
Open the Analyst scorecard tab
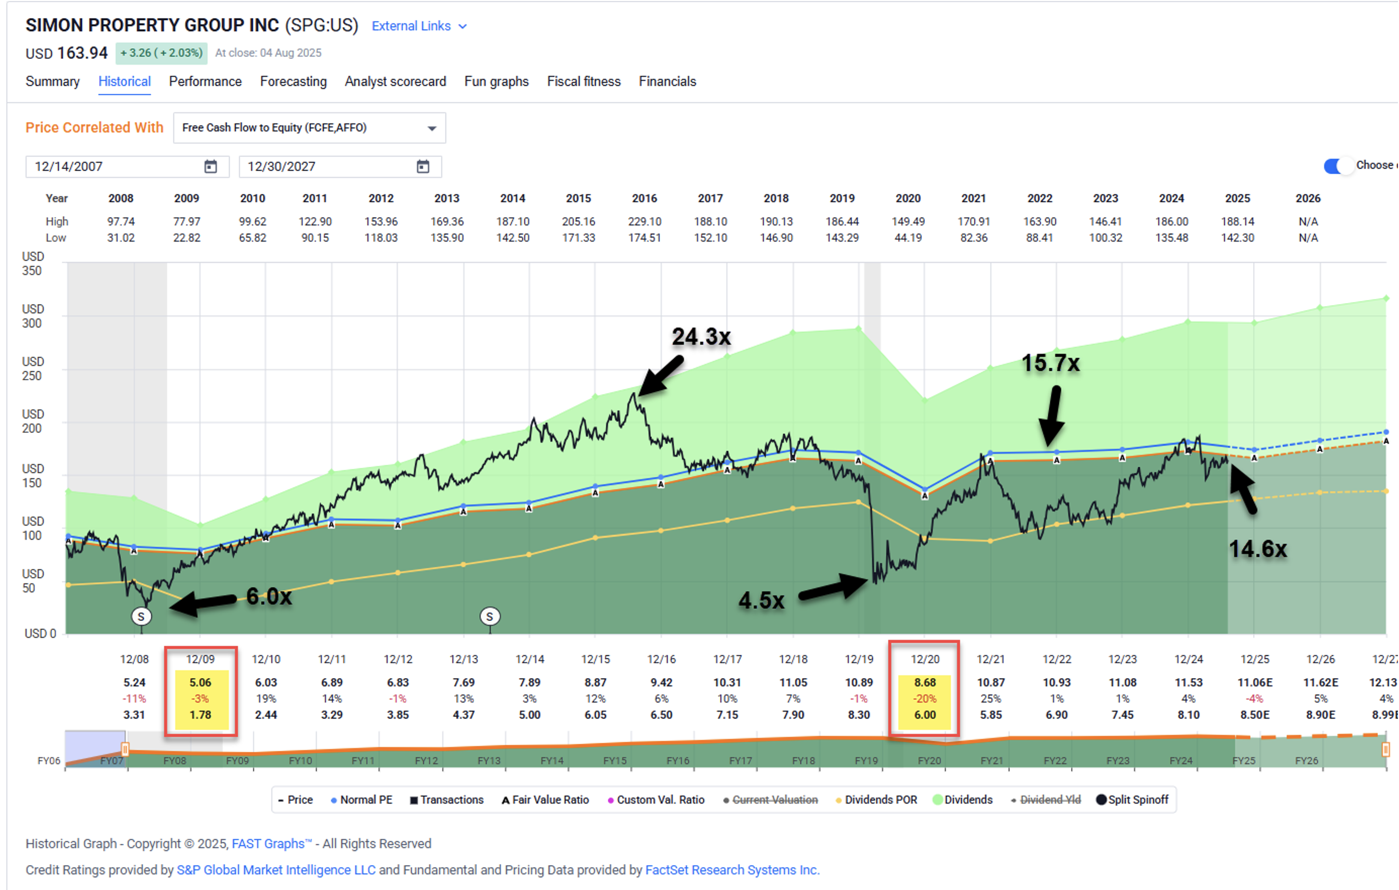(395, 82)
